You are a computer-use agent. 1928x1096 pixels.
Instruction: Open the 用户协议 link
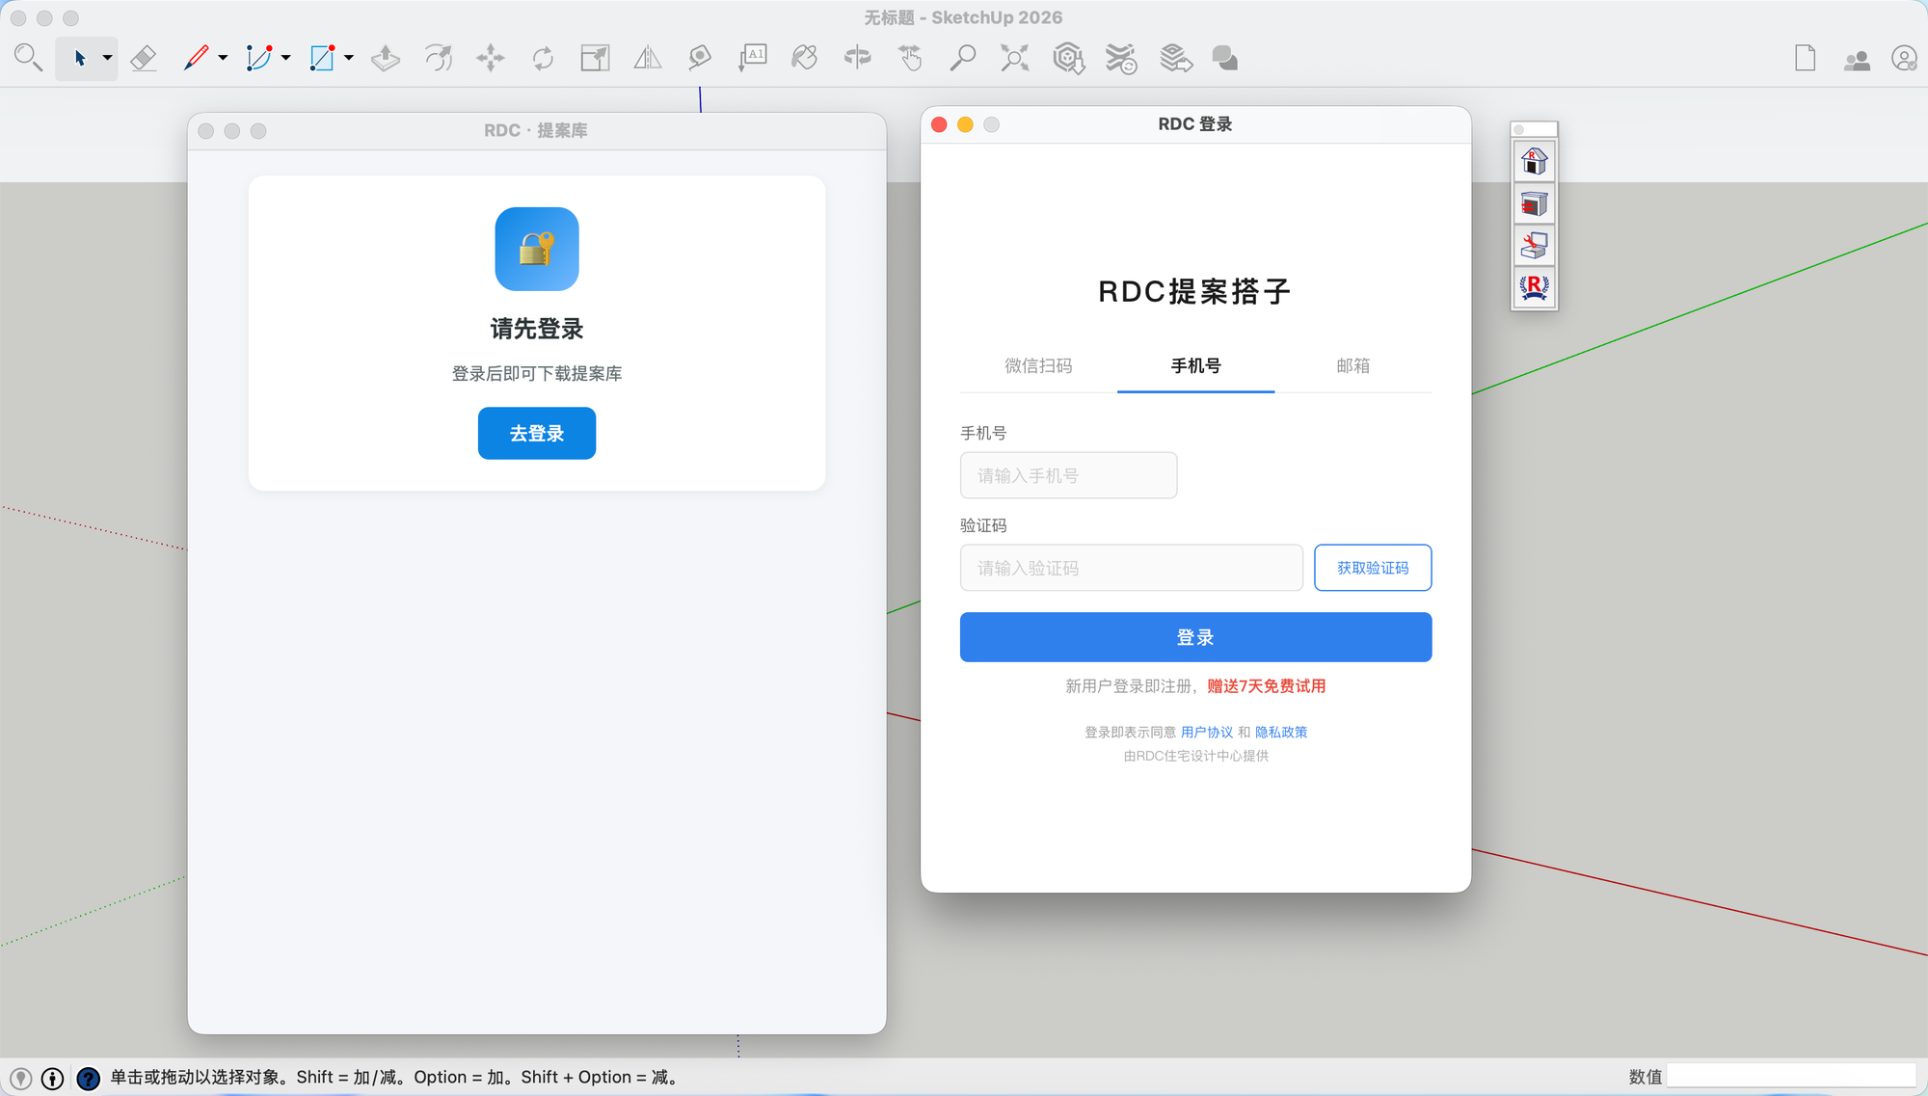pos(1206,733)
